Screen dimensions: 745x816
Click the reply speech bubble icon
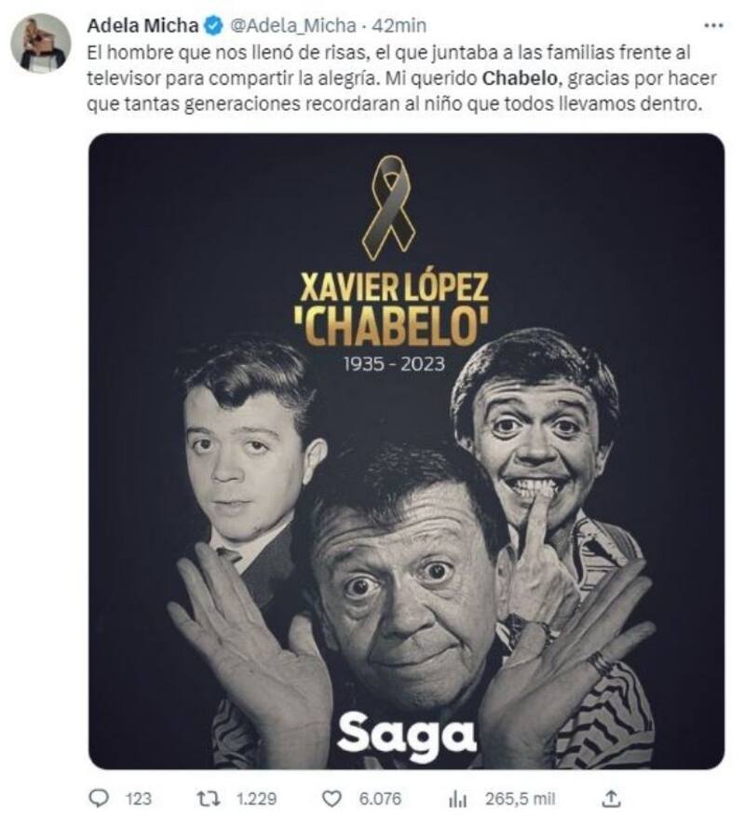[99, 797]
